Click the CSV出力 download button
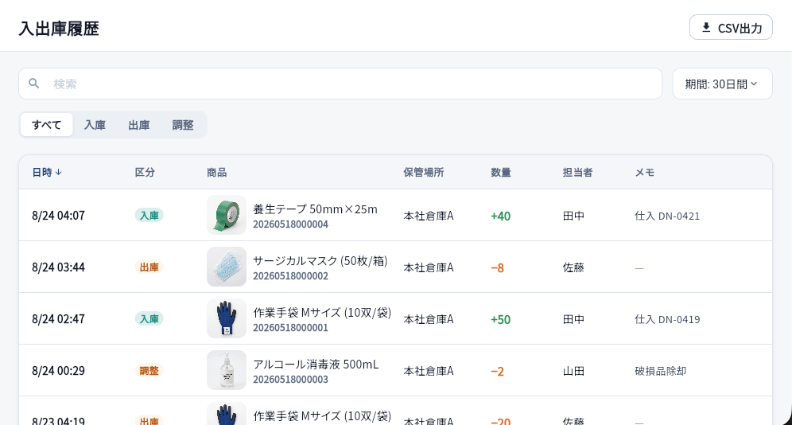This screenshot has width=792, height=425. click(x=731, y=27)
